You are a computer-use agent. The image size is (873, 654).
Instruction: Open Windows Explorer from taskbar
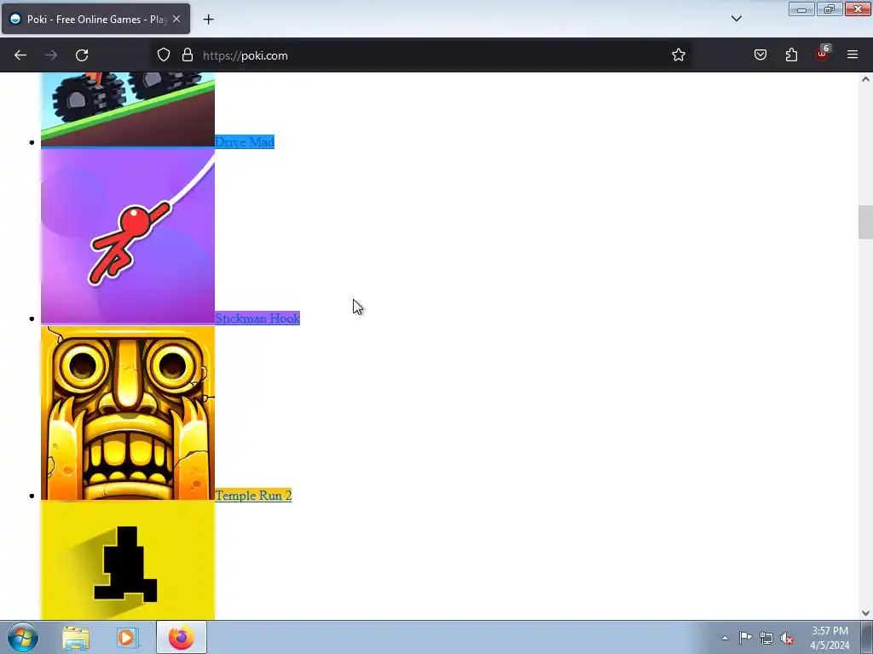point(76,637)
